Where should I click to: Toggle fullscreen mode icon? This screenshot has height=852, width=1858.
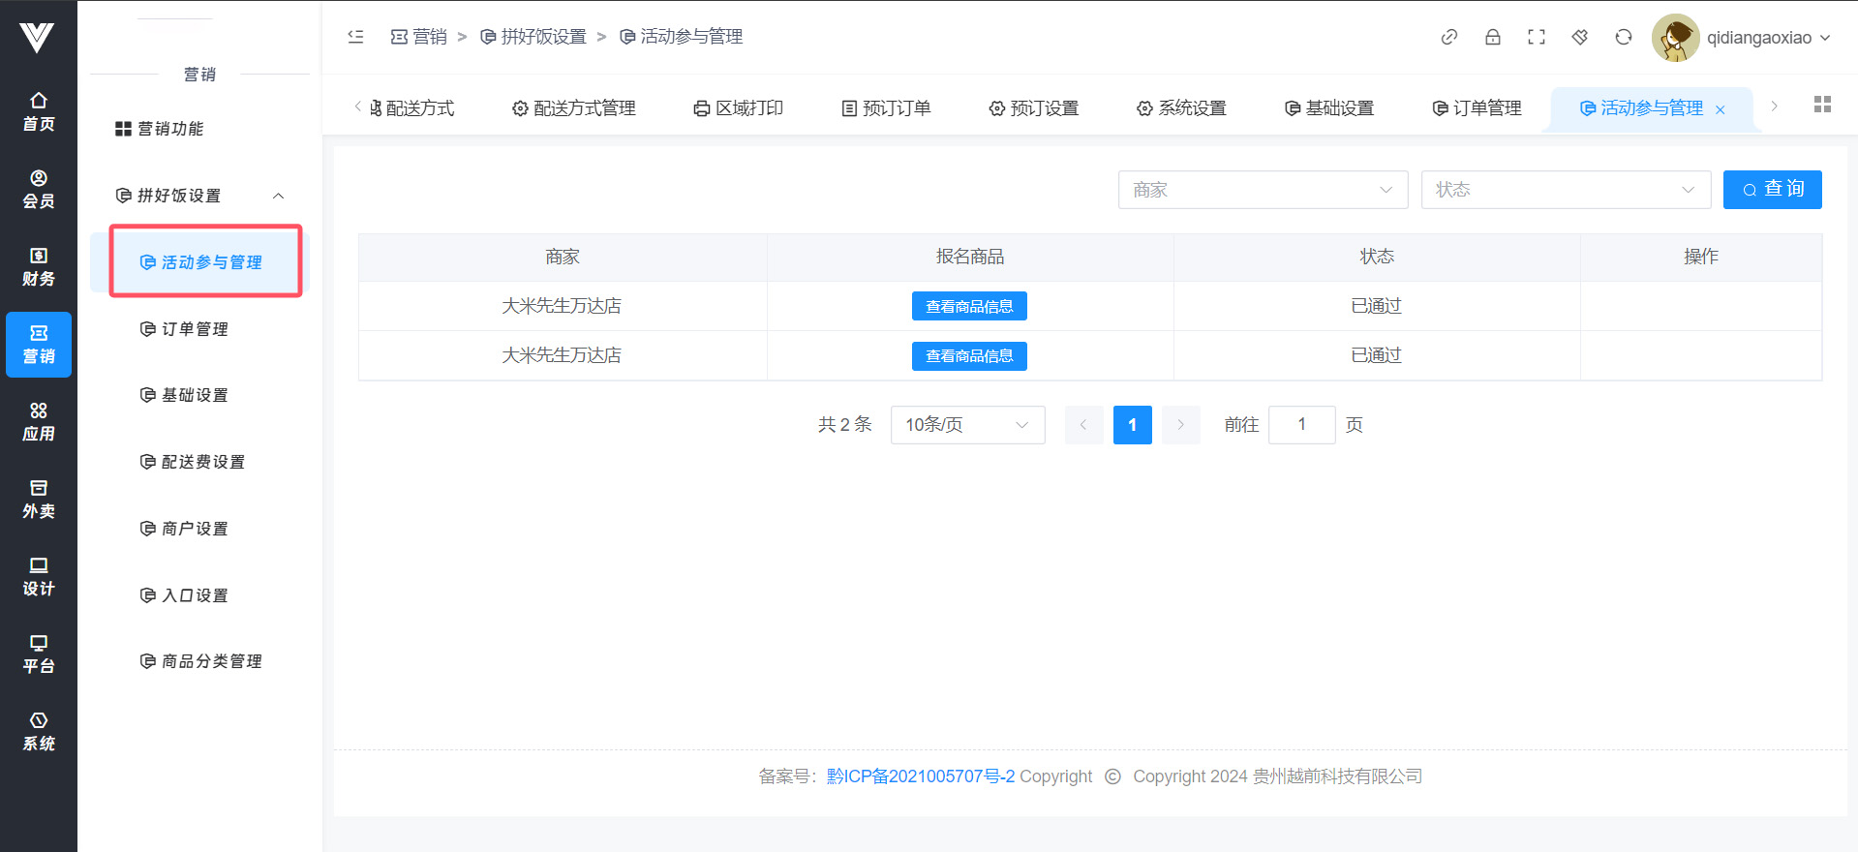(x=1536, y=37)
